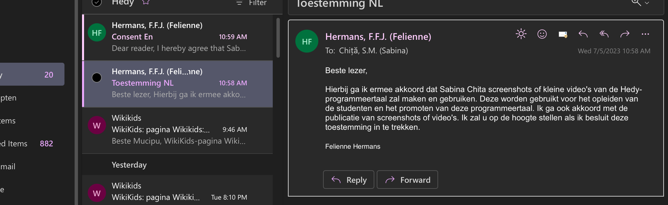Viewport: 668px width, 205px height.
Task: Open the Consent En email from Hermans
Action: [x=178, y=37]
